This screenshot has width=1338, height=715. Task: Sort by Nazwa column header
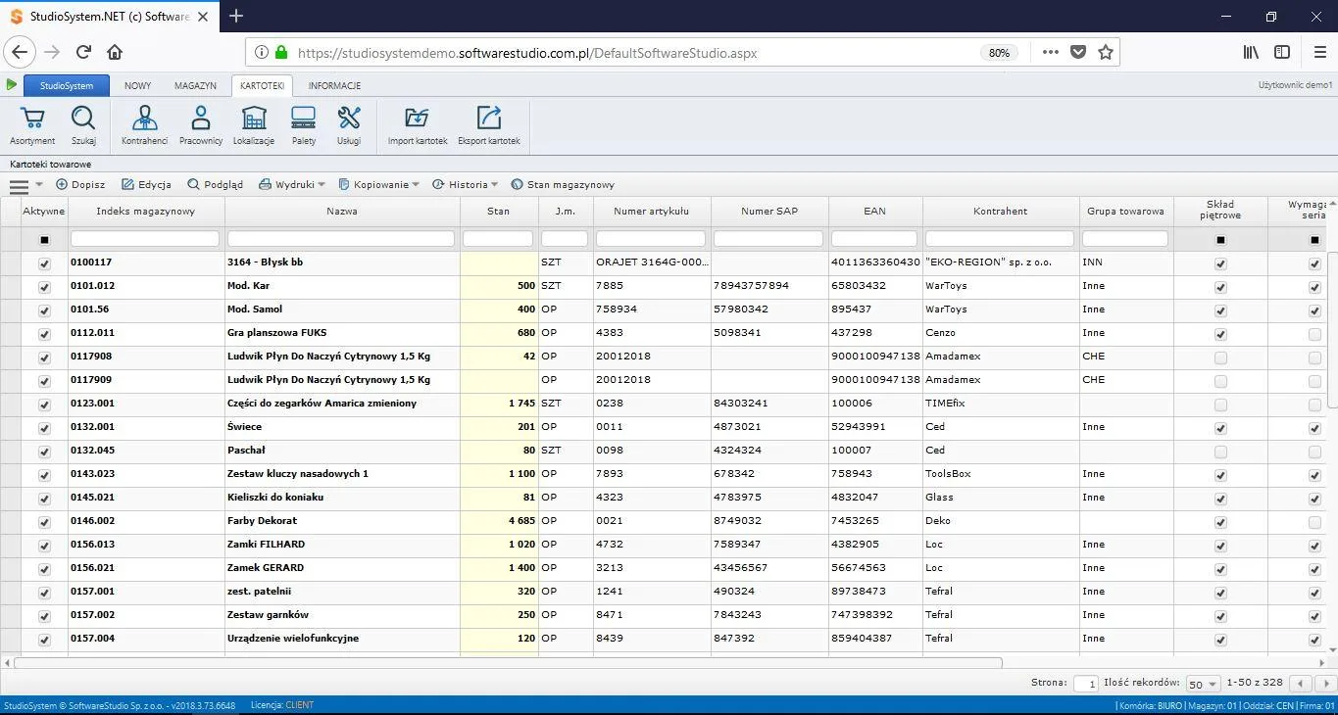[x=342, y=211]
